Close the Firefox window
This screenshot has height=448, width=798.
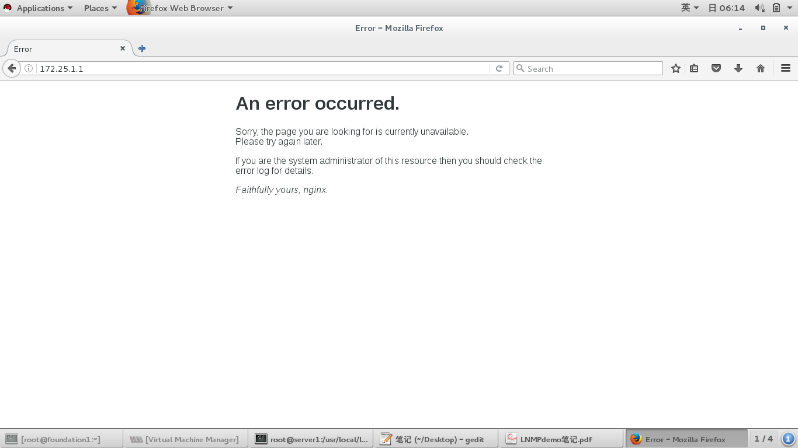pyautogui.click(x=786, y=27)
